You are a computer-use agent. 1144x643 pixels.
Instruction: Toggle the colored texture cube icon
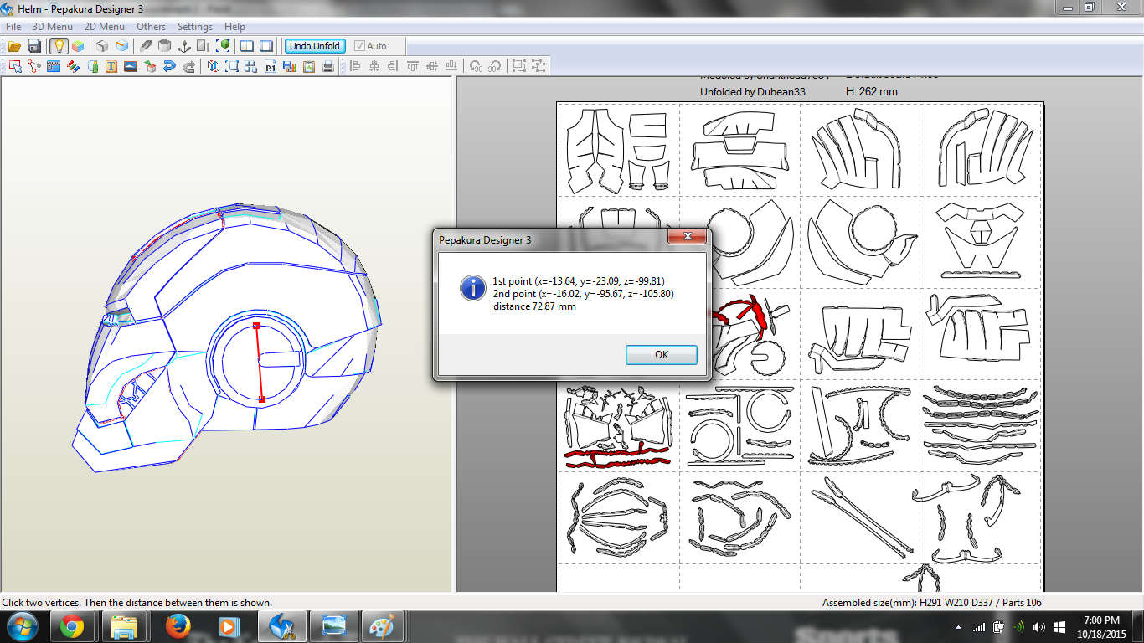[x=78, y=46]
